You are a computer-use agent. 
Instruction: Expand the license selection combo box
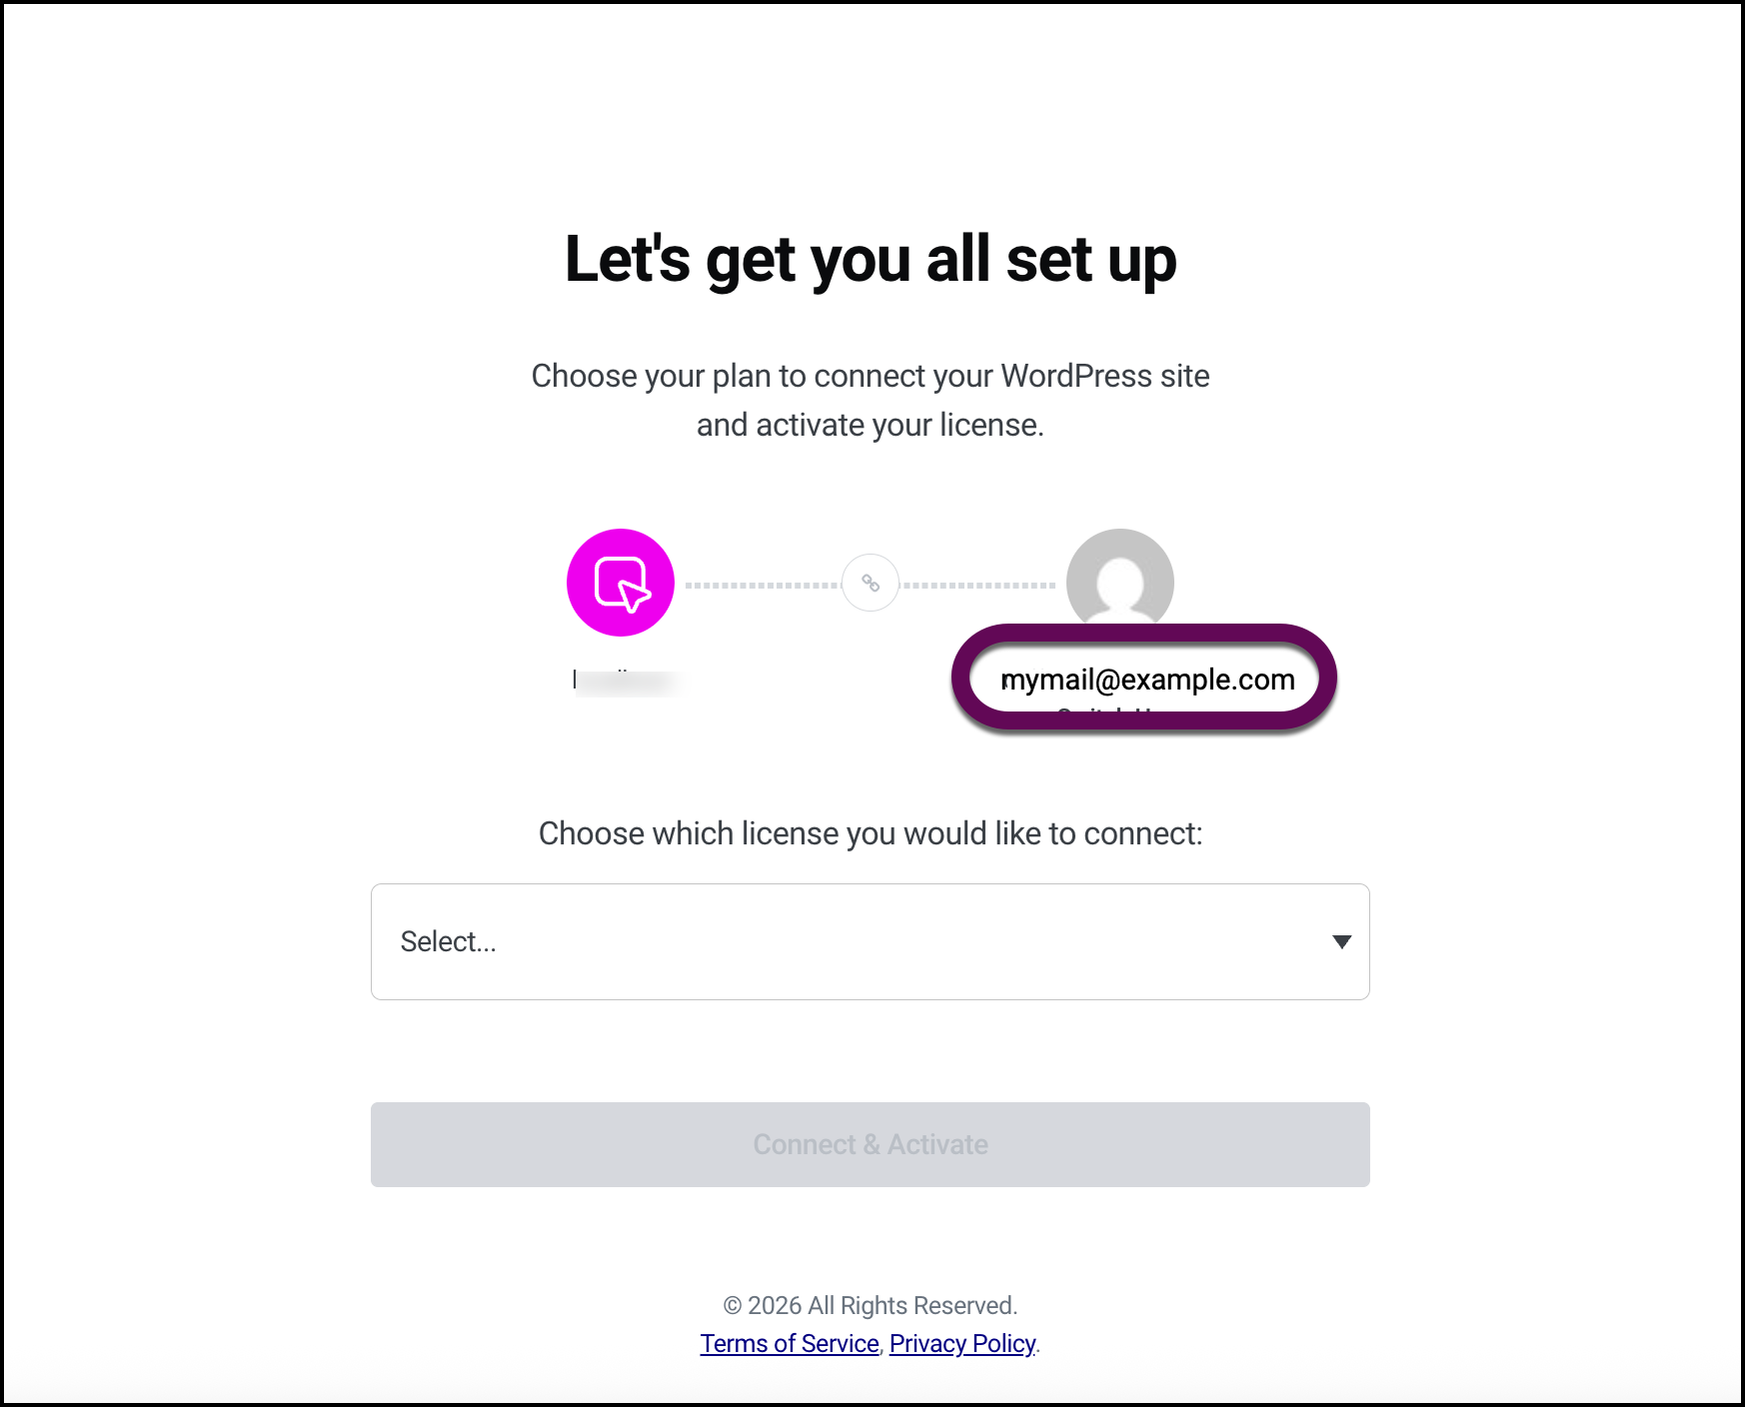[870, 941]
